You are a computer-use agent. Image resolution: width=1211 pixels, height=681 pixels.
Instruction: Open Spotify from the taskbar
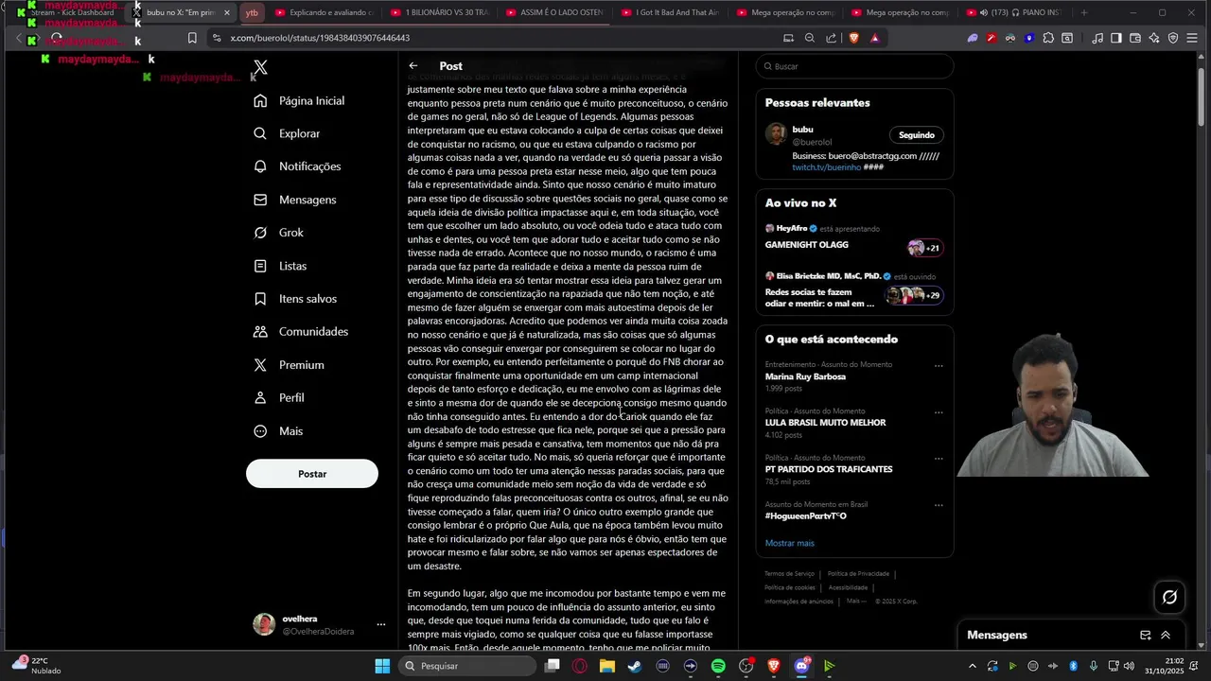pyautogui.click(x=718, y=666)
